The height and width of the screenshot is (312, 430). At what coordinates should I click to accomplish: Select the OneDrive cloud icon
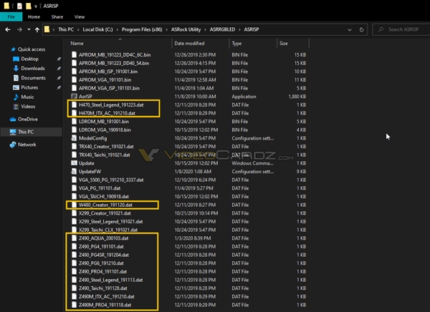click(13, 120)
